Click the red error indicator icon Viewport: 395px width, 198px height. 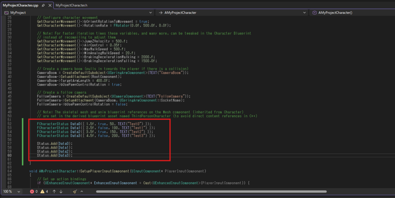[33, 191]
